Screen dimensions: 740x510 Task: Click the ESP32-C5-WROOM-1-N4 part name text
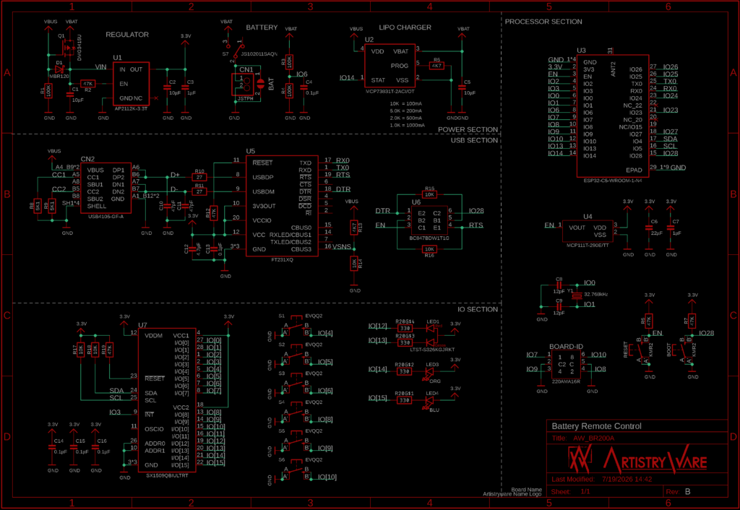pyautogui.click(x=613, y=180)
